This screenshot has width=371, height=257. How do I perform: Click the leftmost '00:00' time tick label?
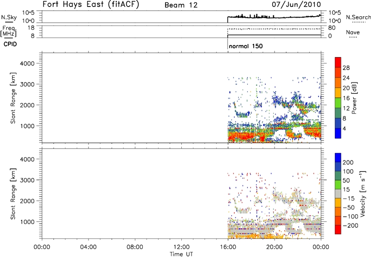(42, 247)
